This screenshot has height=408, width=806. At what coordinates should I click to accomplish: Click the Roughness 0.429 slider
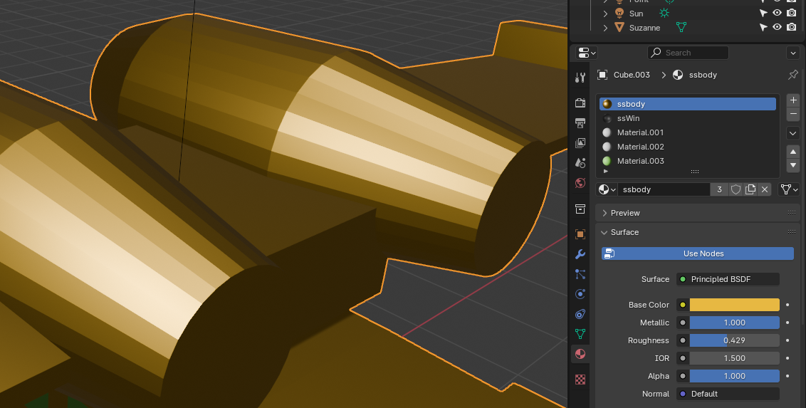click(x=735, y=340)
